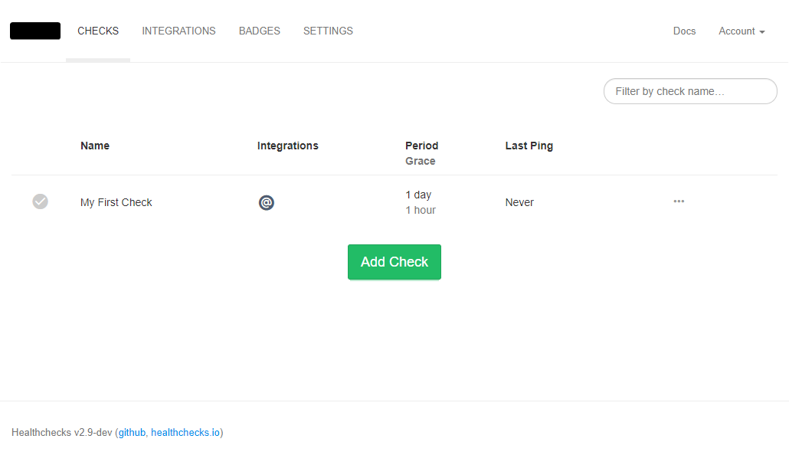This screenshot has width=789, height=465.
Task: Click the green Add Check button
Action: 394,261
